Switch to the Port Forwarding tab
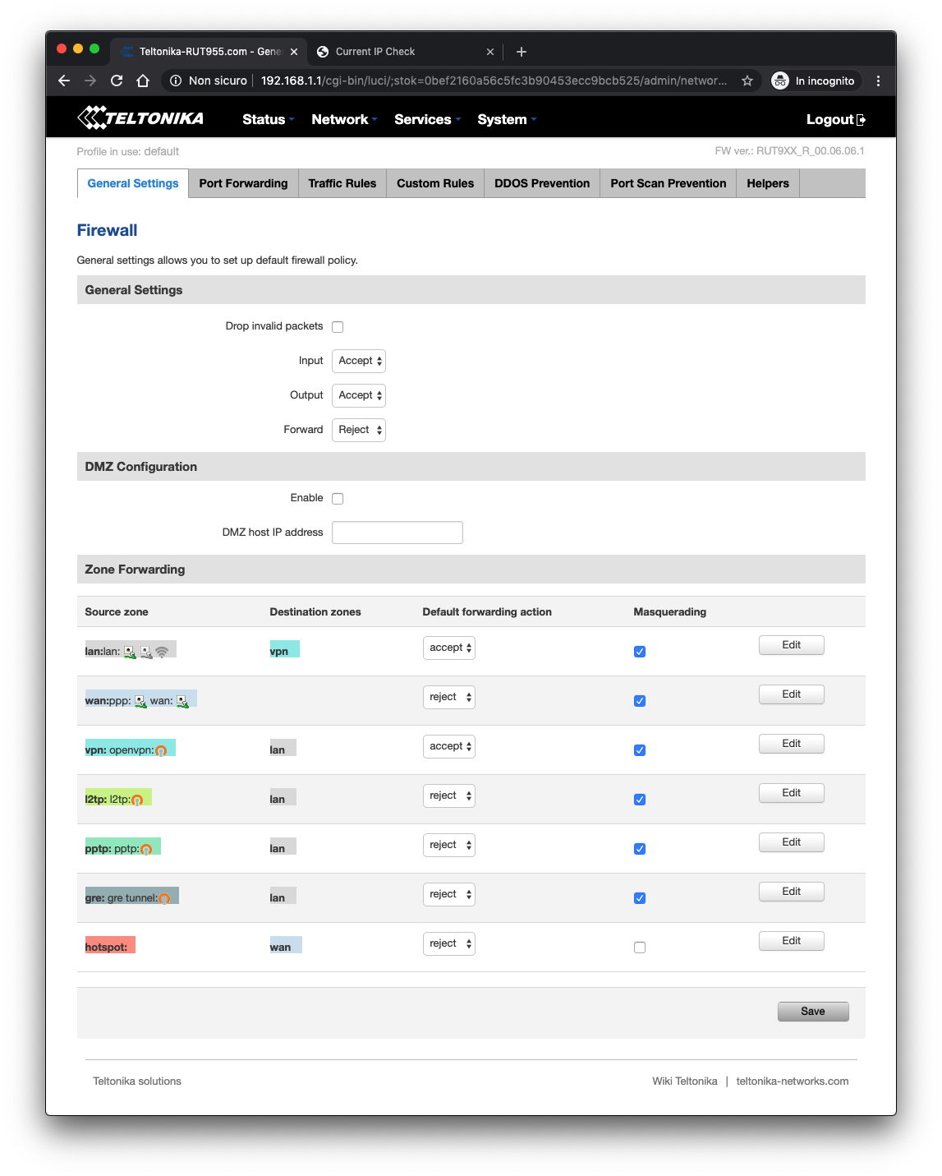942x1176 pixels. click(243, 183)
